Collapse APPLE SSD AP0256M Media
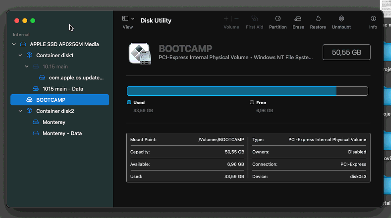 14,44
